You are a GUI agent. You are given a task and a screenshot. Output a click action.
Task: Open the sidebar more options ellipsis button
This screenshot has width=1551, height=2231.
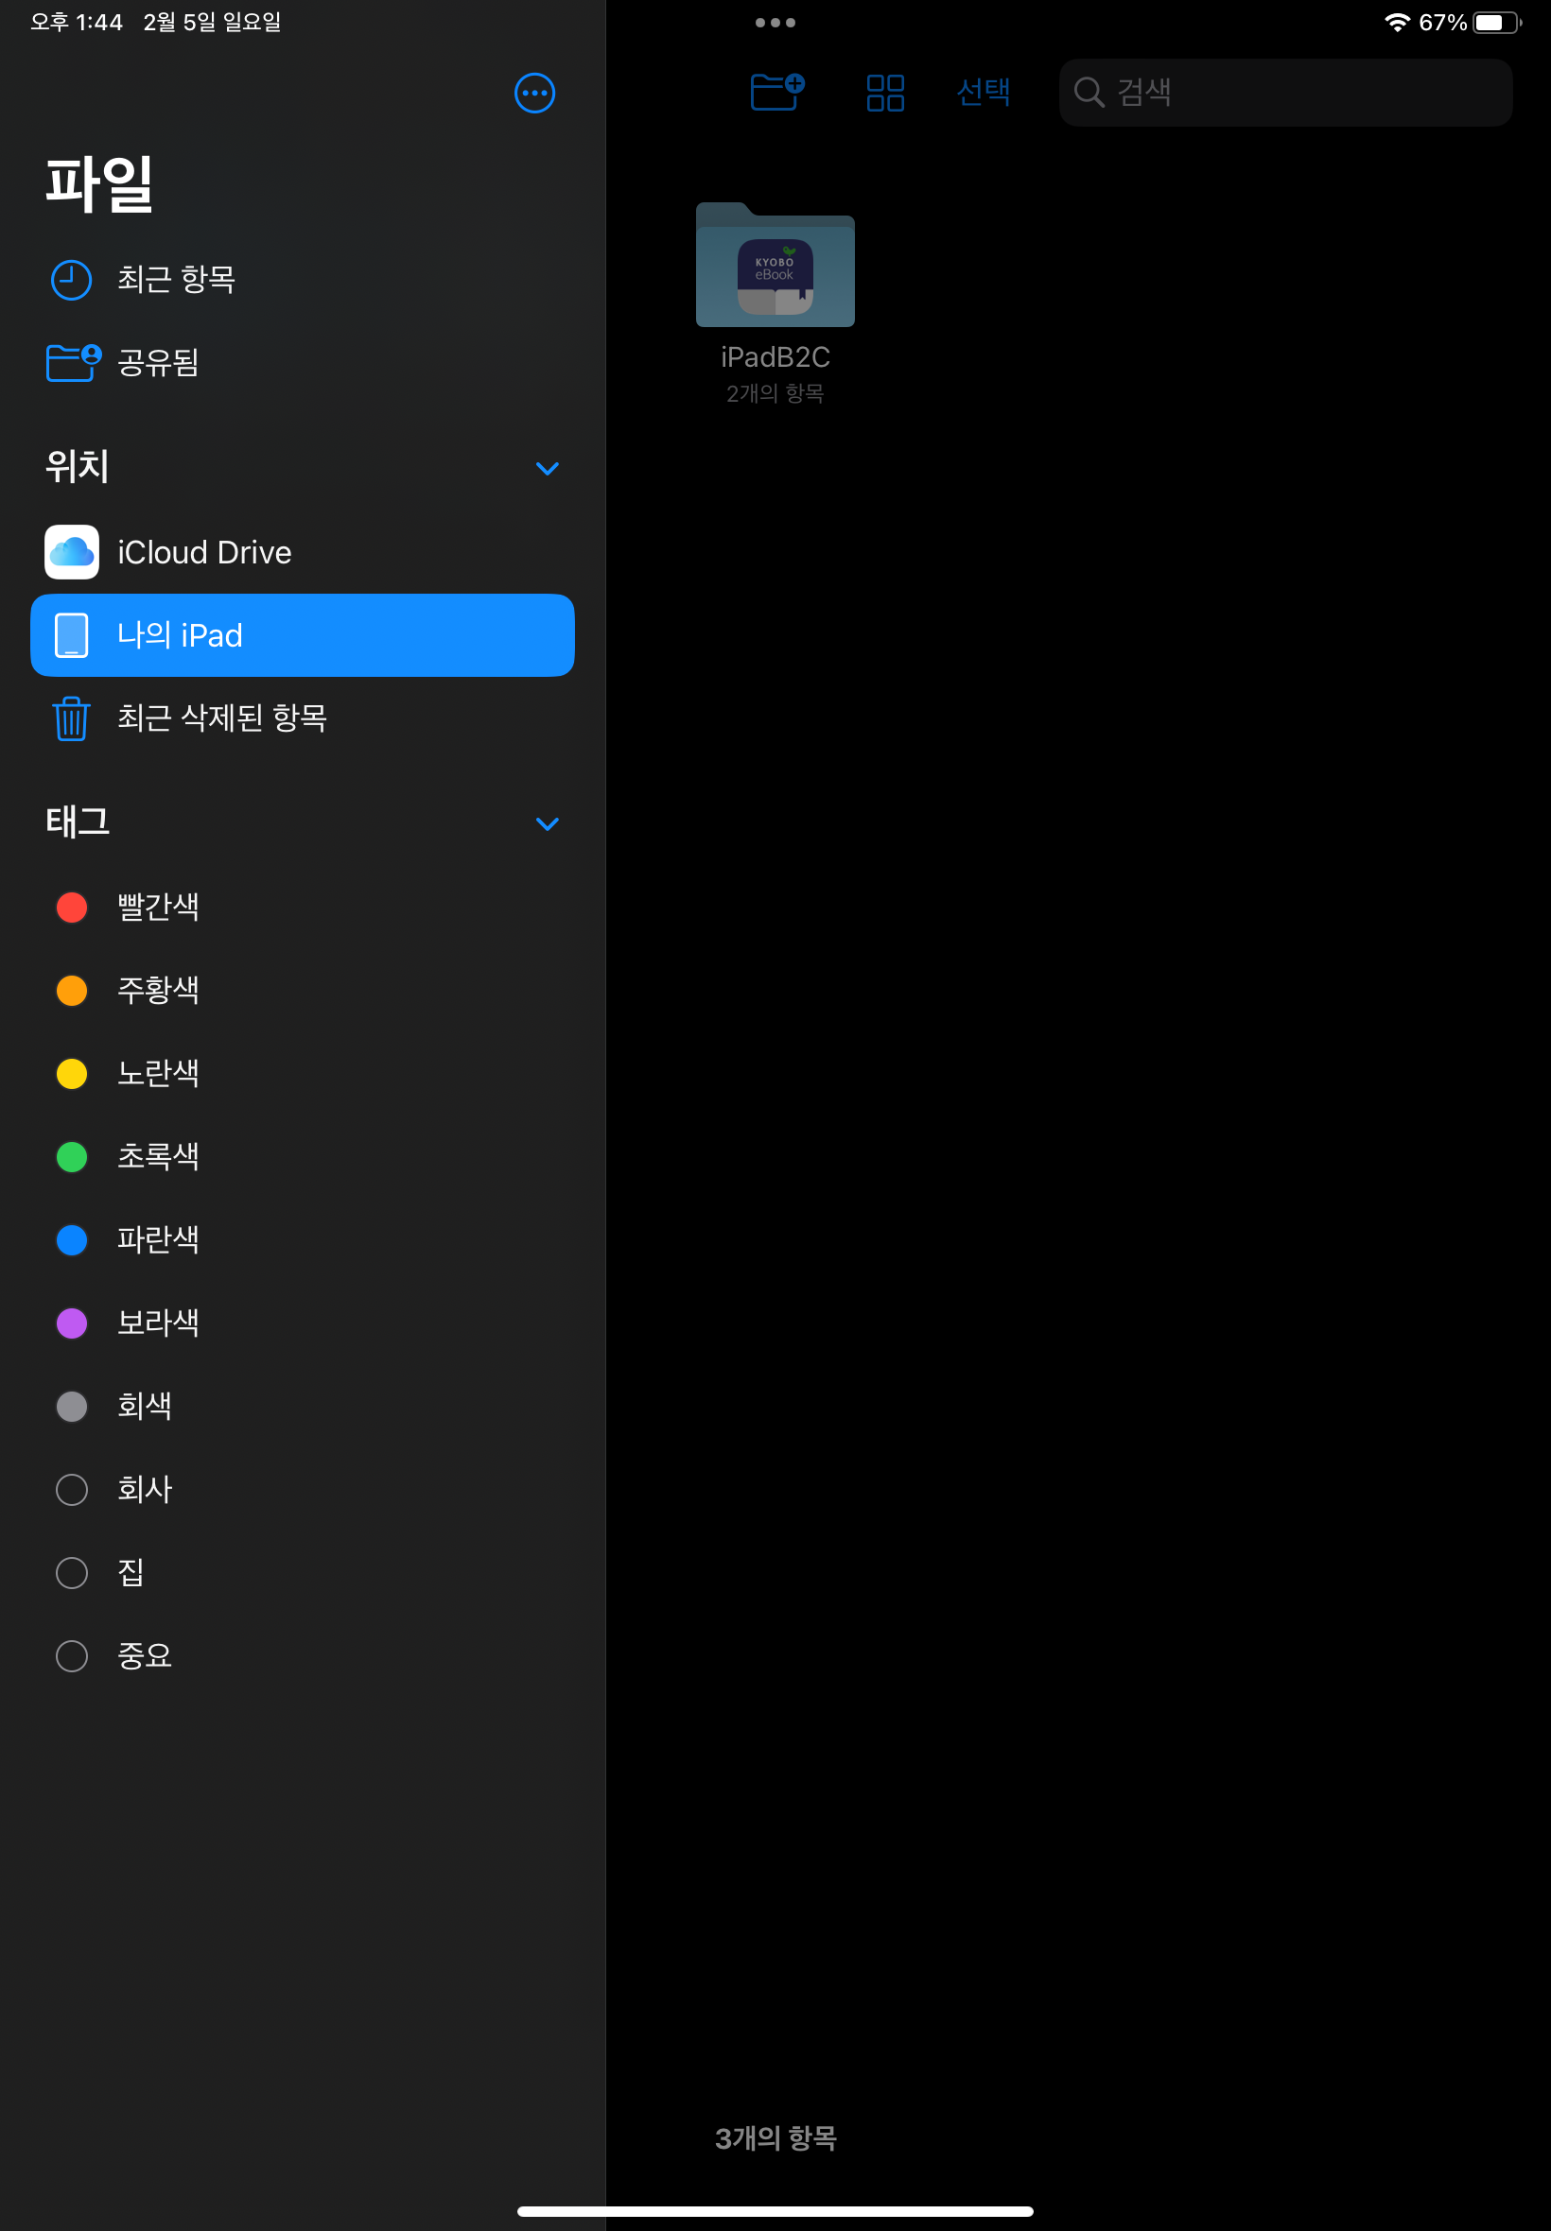pyautogui.click(x=533, y=94)
